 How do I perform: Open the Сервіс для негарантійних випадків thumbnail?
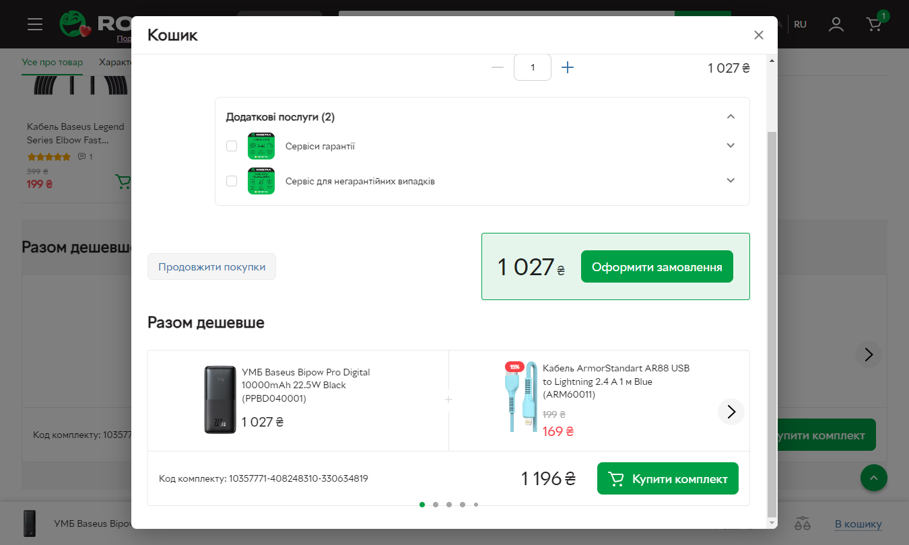pyautogui.click(x=261, y=181)
